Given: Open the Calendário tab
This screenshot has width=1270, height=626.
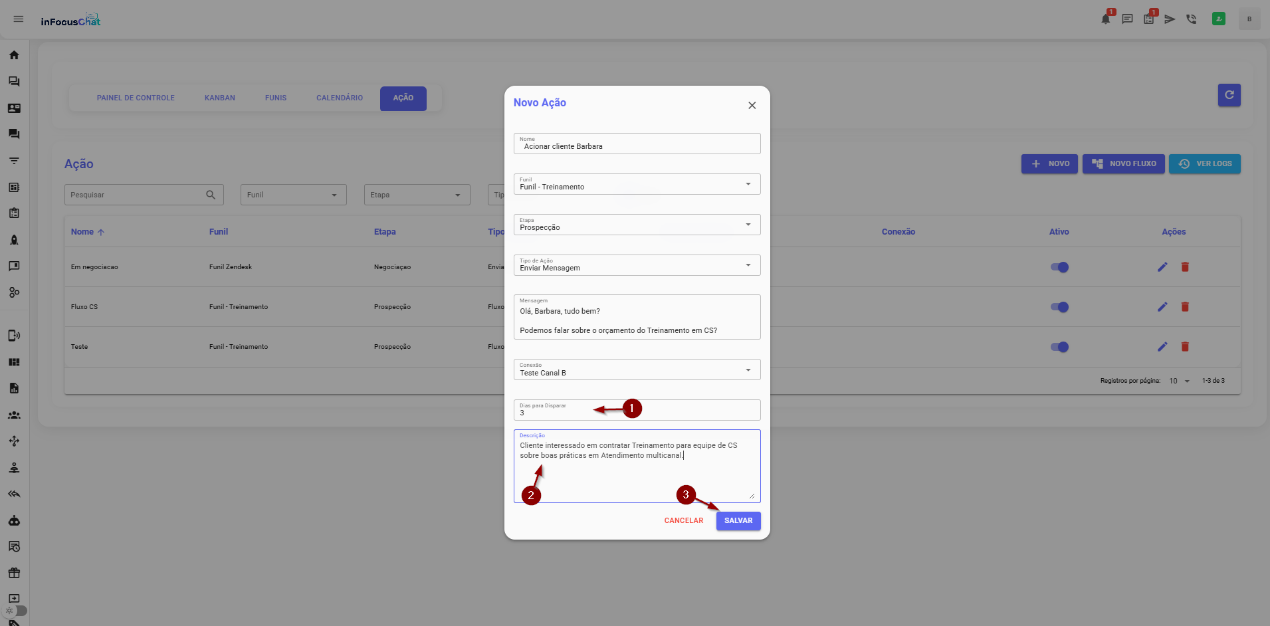Looking at the screenshot, I should point(339,98).
